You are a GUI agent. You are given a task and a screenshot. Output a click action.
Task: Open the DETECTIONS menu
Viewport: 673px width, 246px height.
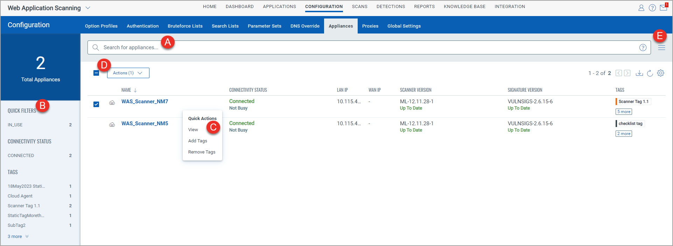click(391, 7)
